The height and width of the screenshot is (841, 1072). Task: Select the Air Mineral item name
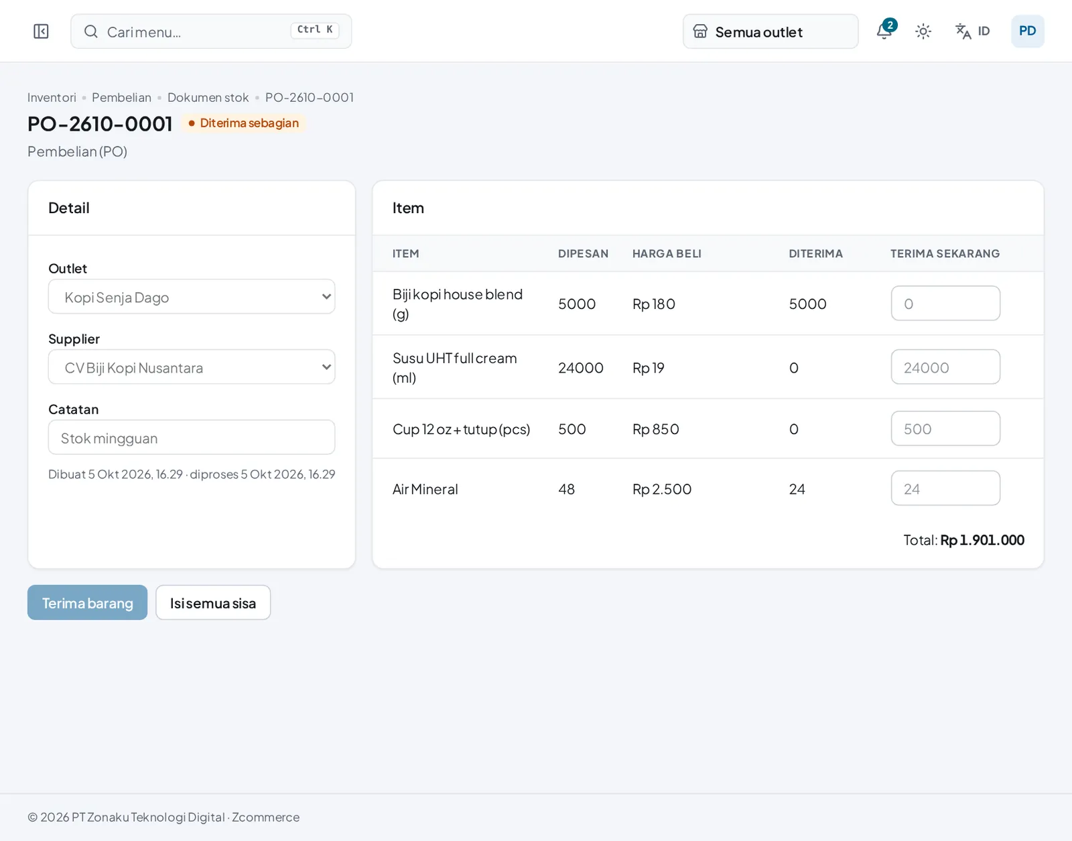pos(425,489)
